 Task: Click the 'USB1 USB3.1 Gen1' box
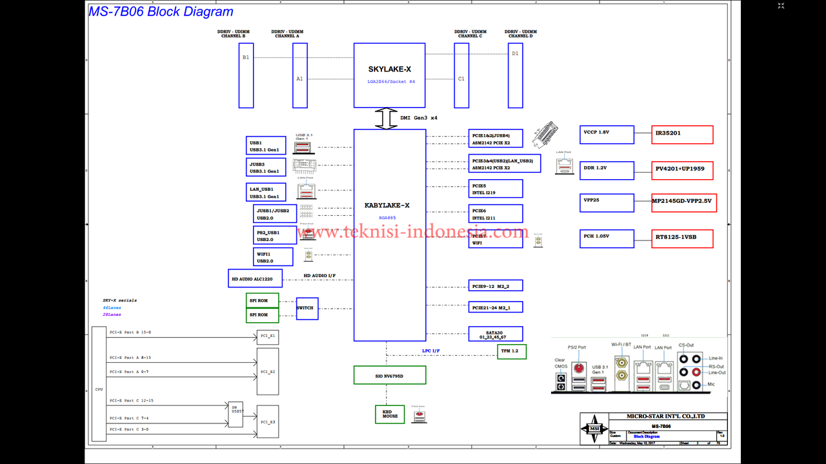click(266, 146)
